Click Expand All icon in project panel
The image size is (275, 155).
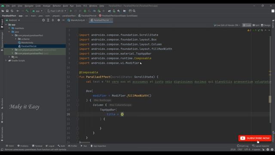tap(48, 20)
